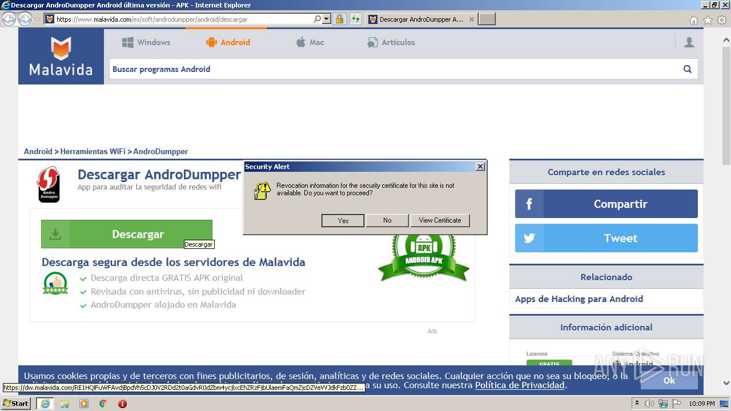The height and width of the screenshot is (411, 731).
Task: Open Chrome from the taskbar
Action: click(x=103, y=404)
